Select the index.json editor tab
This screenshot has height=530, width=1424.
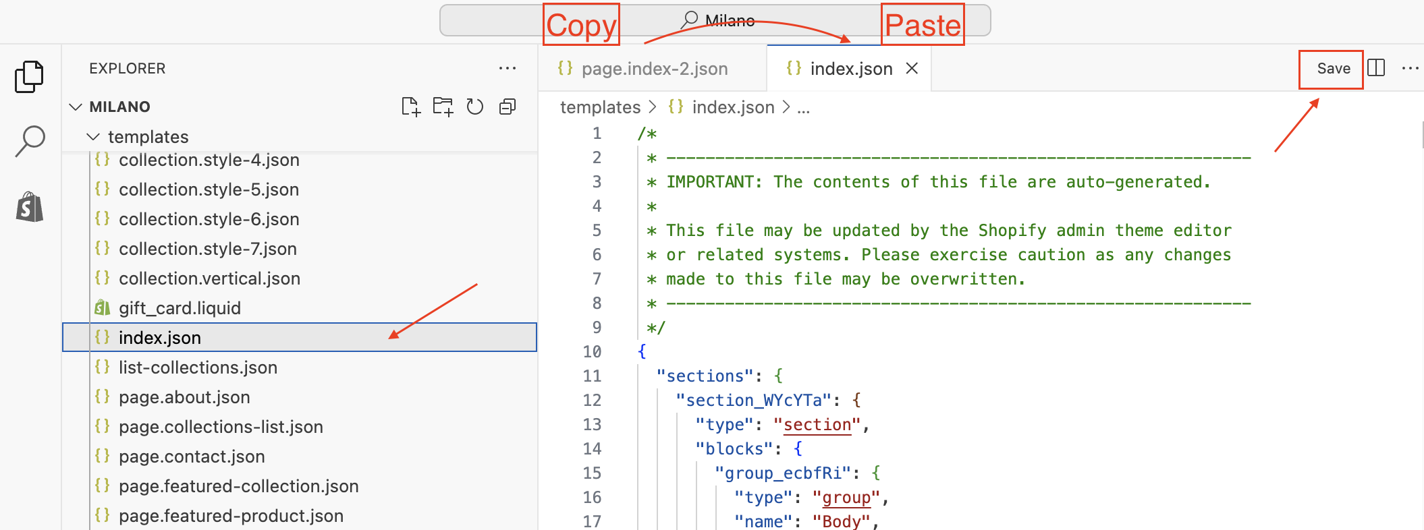click(x=849, y=68)
